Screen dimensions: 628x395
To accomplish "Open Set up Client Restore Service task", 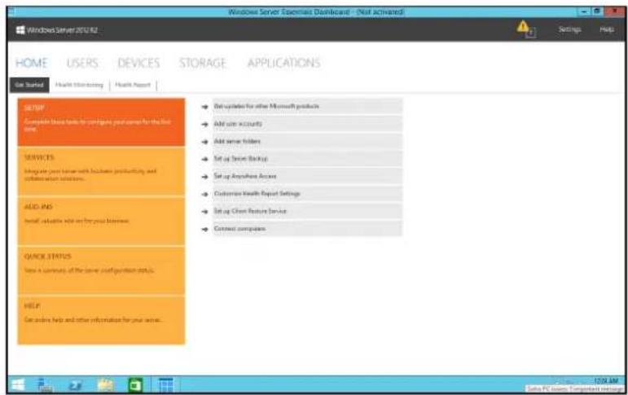I will [307, 211].
